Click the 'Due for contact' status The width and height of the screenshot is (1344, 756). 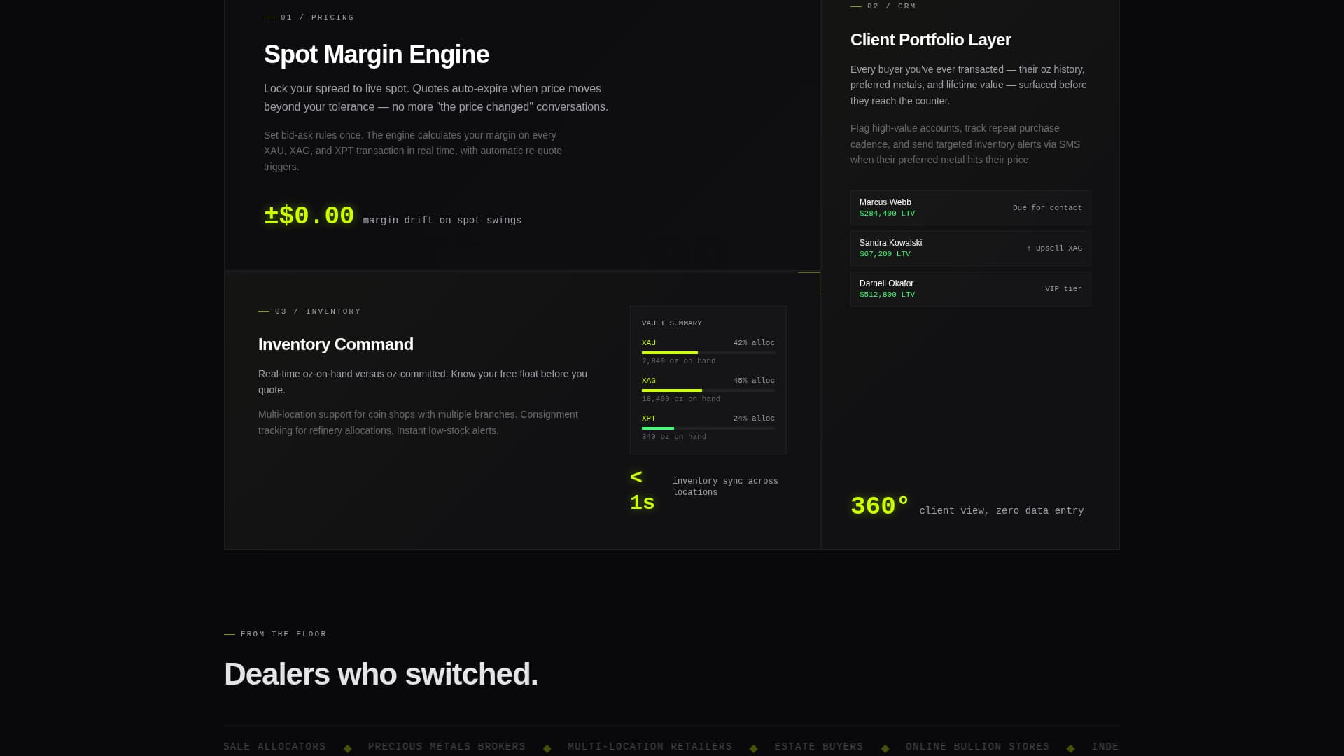(1047, 208)
